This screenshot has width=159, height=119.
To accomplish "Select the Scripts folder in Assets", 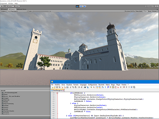I will (5, 109).
